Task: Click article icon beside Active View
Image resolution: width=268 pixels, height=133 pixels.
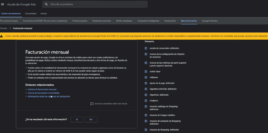Action: pos(146,72)
